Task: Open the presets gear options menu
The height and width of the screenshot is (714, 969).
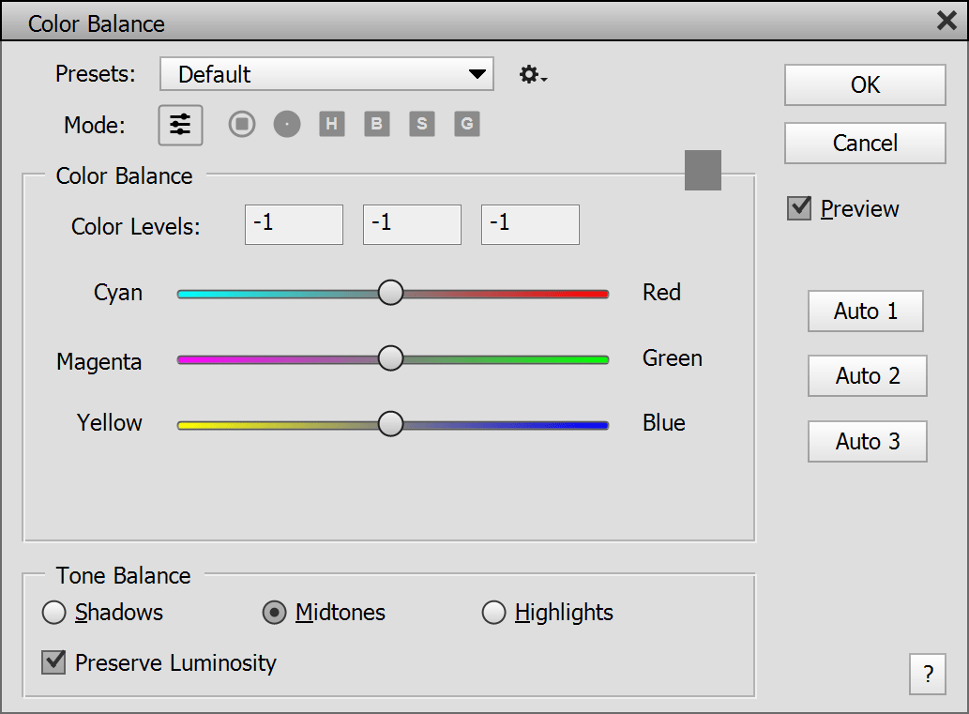Action: tap(532, 75)
